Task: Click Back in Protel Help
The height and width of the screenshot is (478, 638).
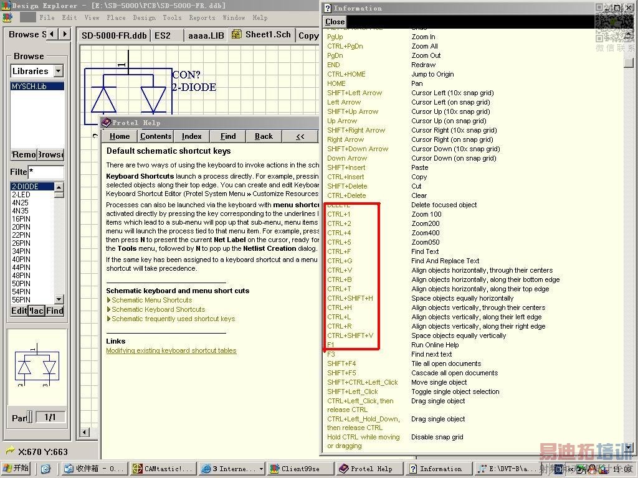Action: (264, 136)
